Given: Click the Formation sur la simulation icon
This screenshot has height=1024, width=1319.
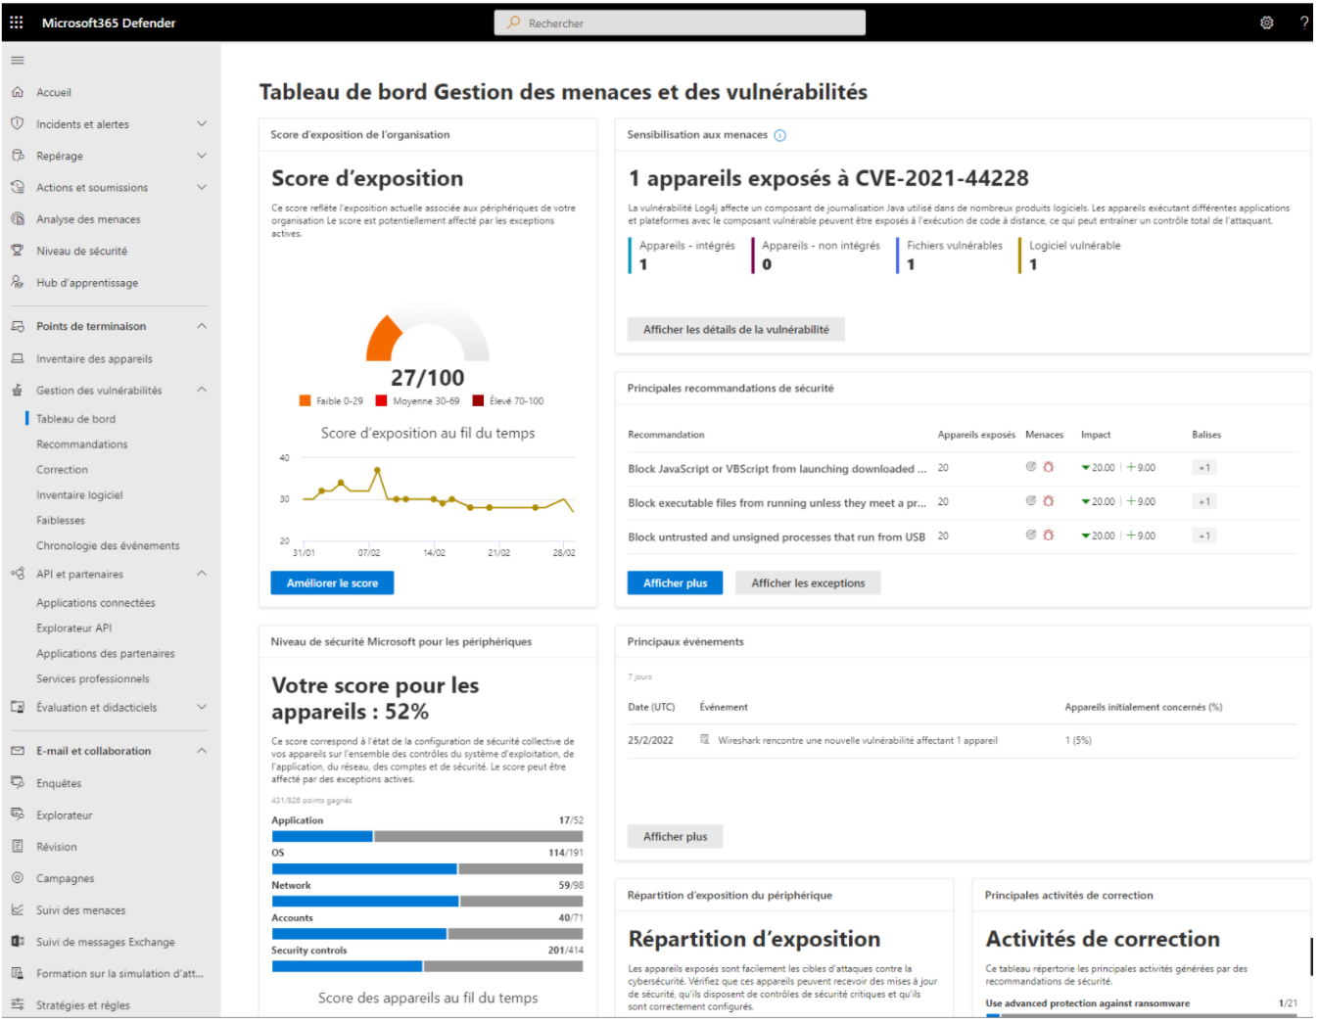Looking at the screenshot, I should (x=17, y=973).
